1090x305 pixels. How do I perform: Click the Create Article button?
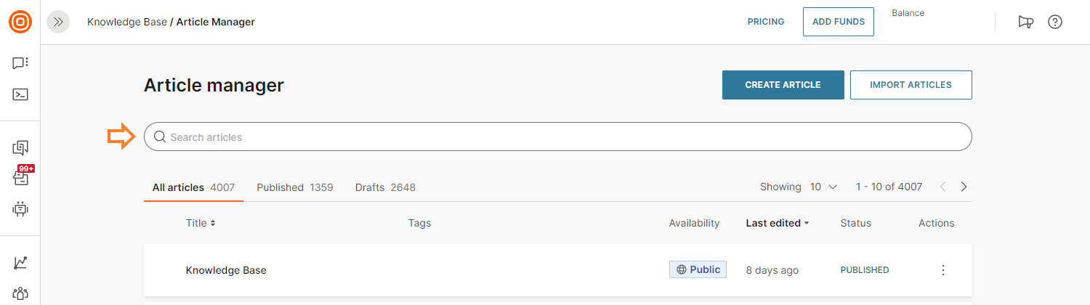click(783, 85)
